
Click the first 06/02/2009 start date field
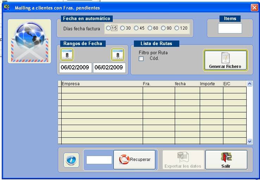pyautogui.click(x=75, y=68)
